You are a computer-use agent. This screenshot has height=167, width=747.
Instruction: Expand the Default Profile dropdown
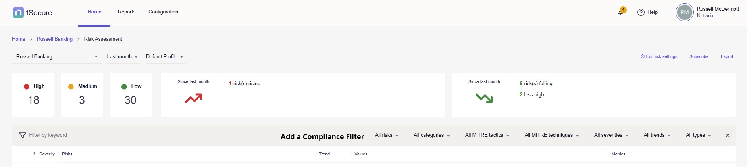pos(165,57)
